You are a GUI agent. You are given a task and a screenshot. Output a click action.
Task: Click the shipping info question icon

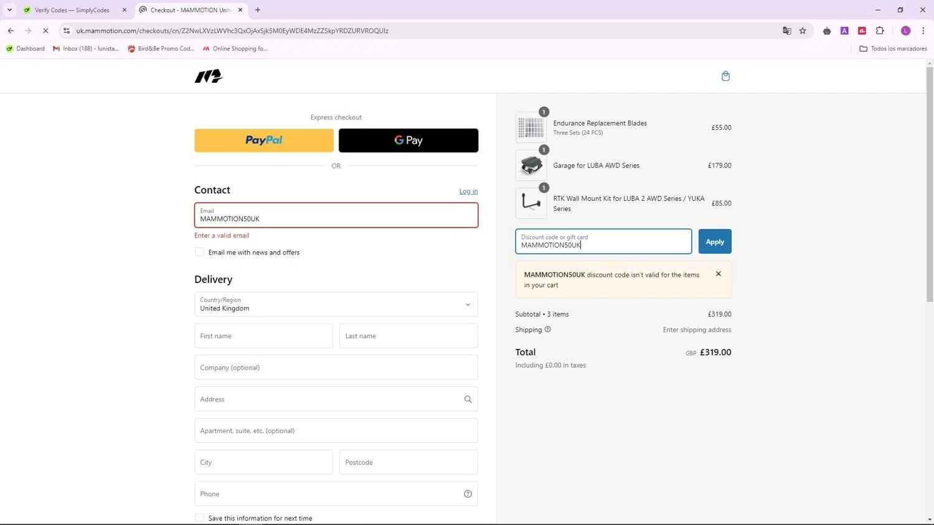tap(548, 330)
